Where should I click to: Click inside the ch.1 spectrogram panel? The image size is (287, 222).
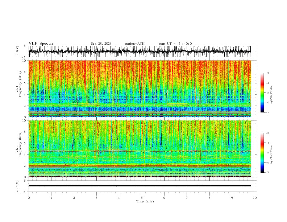pyautogui.click(x=140, y=89)
